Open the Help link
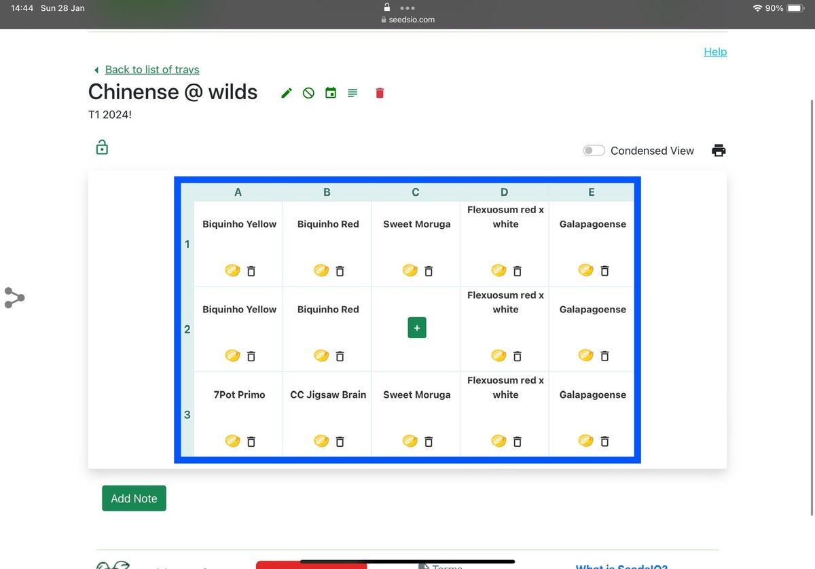The image size is (815, 569). [x=715, y=52]
